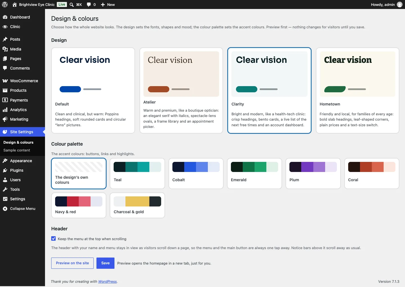Open the Appearance menu
This screenshot has width=405, height=287.
click(x=22, y=161)
